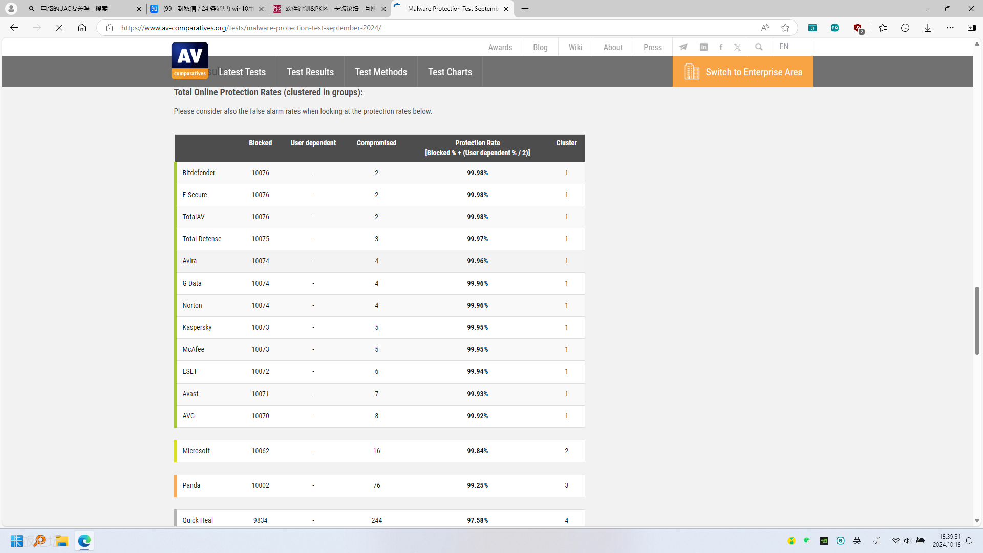983x553 pixels.
Task: Click Total Defense's 99.97% rate
Action: (477, 239)
